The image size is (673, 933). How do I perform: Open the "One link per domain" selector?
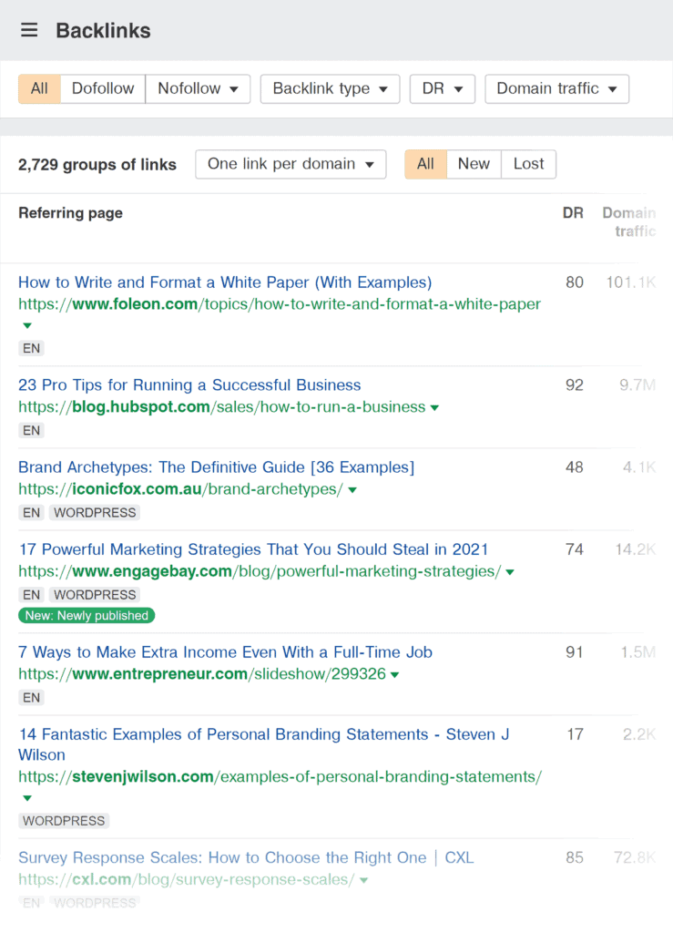(x=291, y=164)
